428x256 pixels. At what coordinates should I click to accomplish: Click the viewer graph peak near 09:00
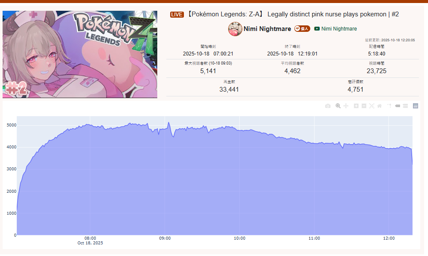[168, 123]
